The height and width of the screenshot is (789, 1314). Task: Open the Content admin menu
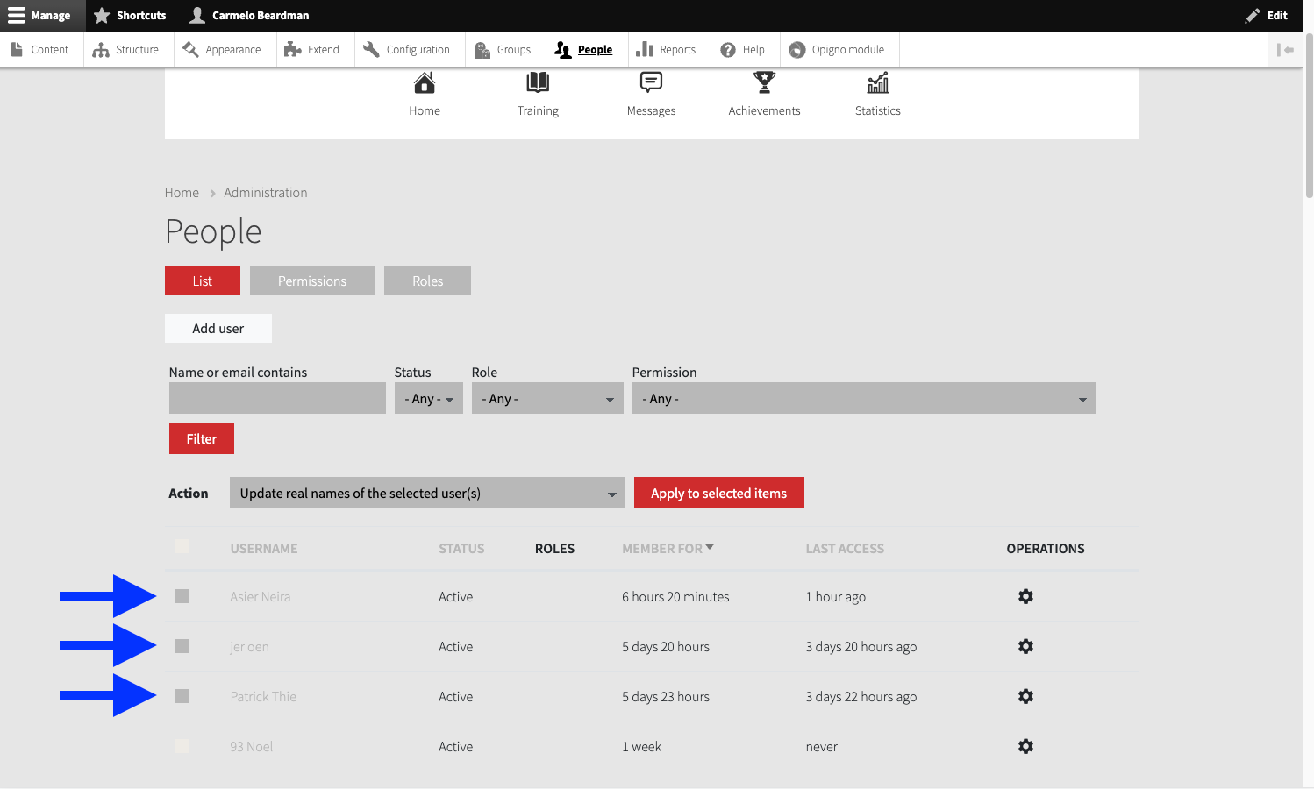(40, 50)
